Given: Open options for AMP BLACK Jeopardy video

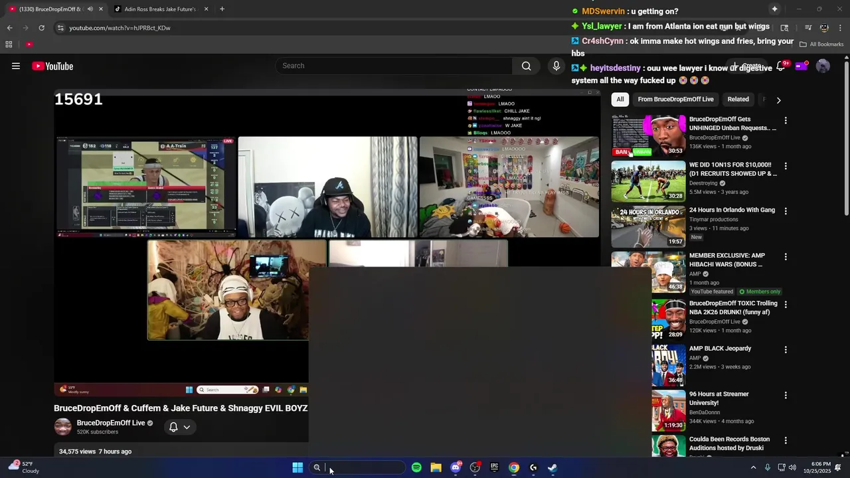Looking at the screenshot, I should [786, 350].
